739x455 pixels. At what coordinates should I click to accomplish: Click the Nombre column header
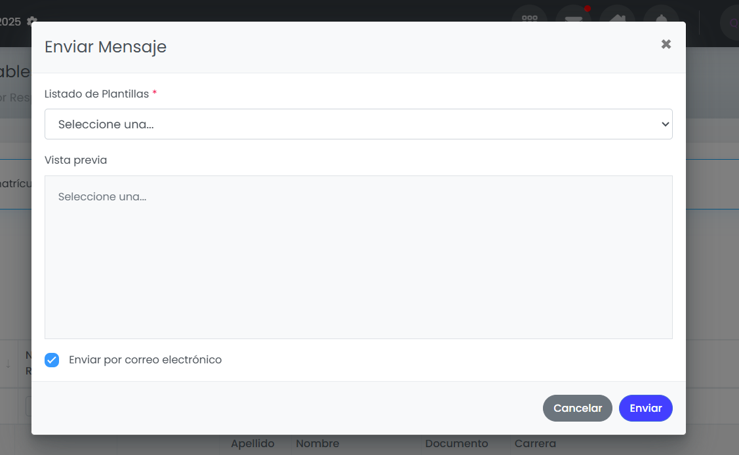[317, 444]
